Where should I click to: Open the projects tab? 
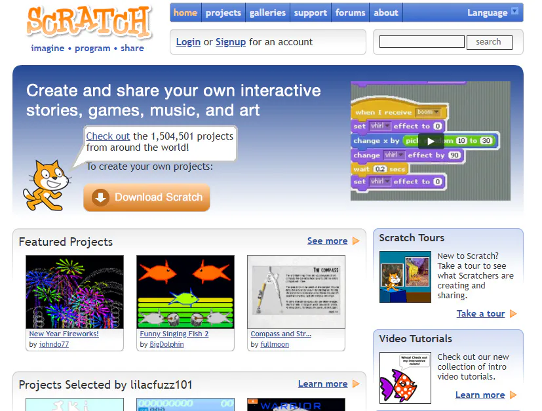[223, 13]
